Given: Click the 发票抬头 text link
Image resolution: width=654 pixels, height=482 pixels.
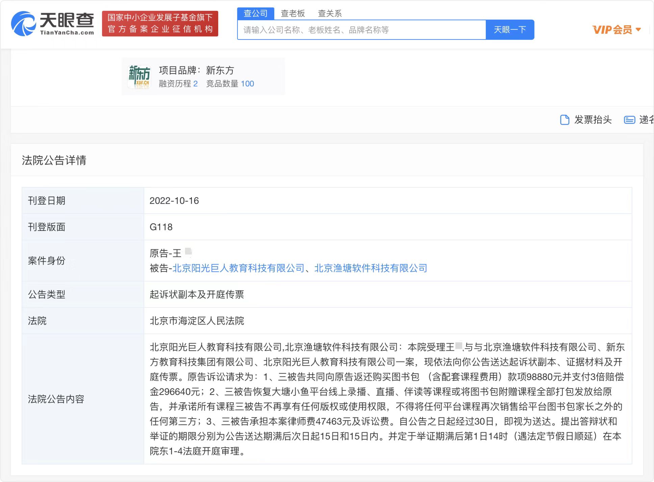Looking at the screenshot, I should coord(593,120).
